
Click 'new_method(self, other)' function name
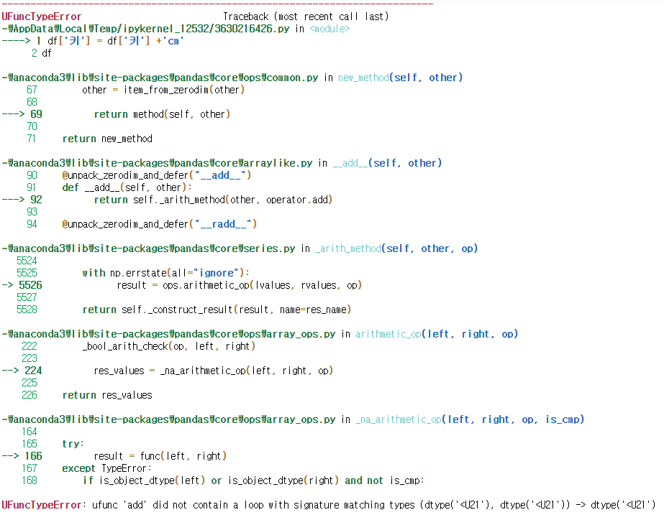coord(400,78)
